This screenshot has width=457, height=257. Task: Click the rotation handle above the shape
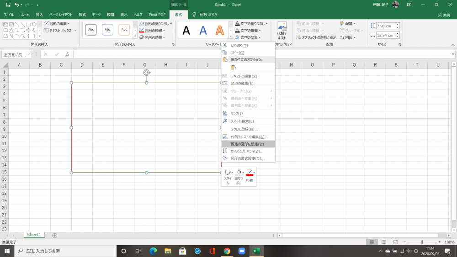147,73
